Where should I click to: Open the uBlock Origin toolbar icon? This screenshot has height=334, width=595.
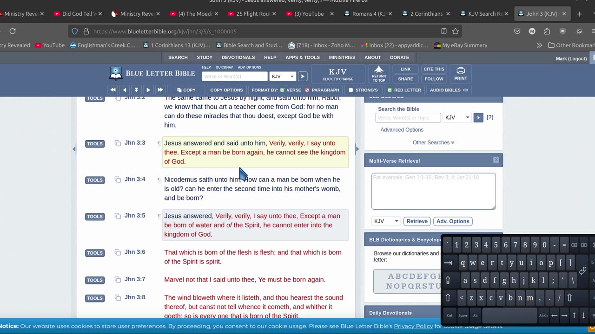[562, 31]
